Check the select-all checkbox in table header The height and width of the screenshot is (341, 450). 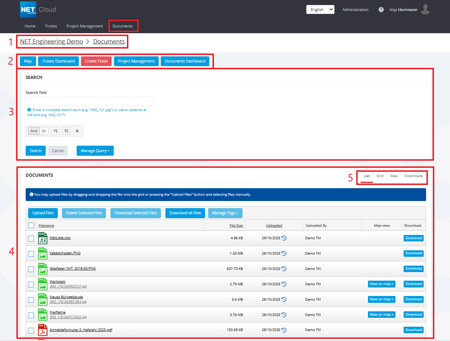pyautogui.click(x=31, y=225)
